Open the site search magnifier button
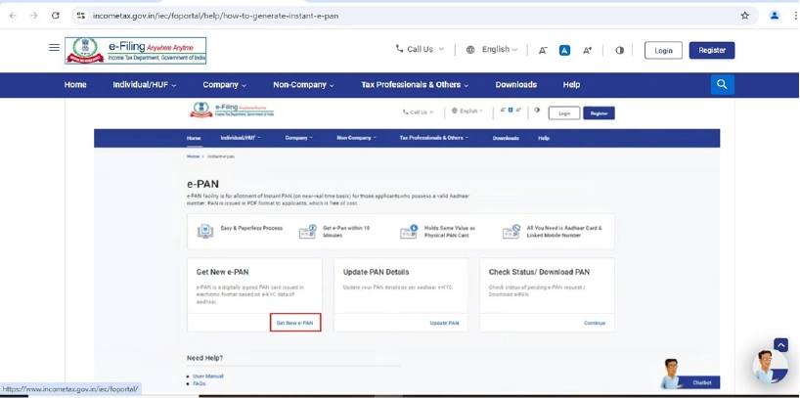The height and width of the screenshot is (398, 800). click(x=723, y=85)
